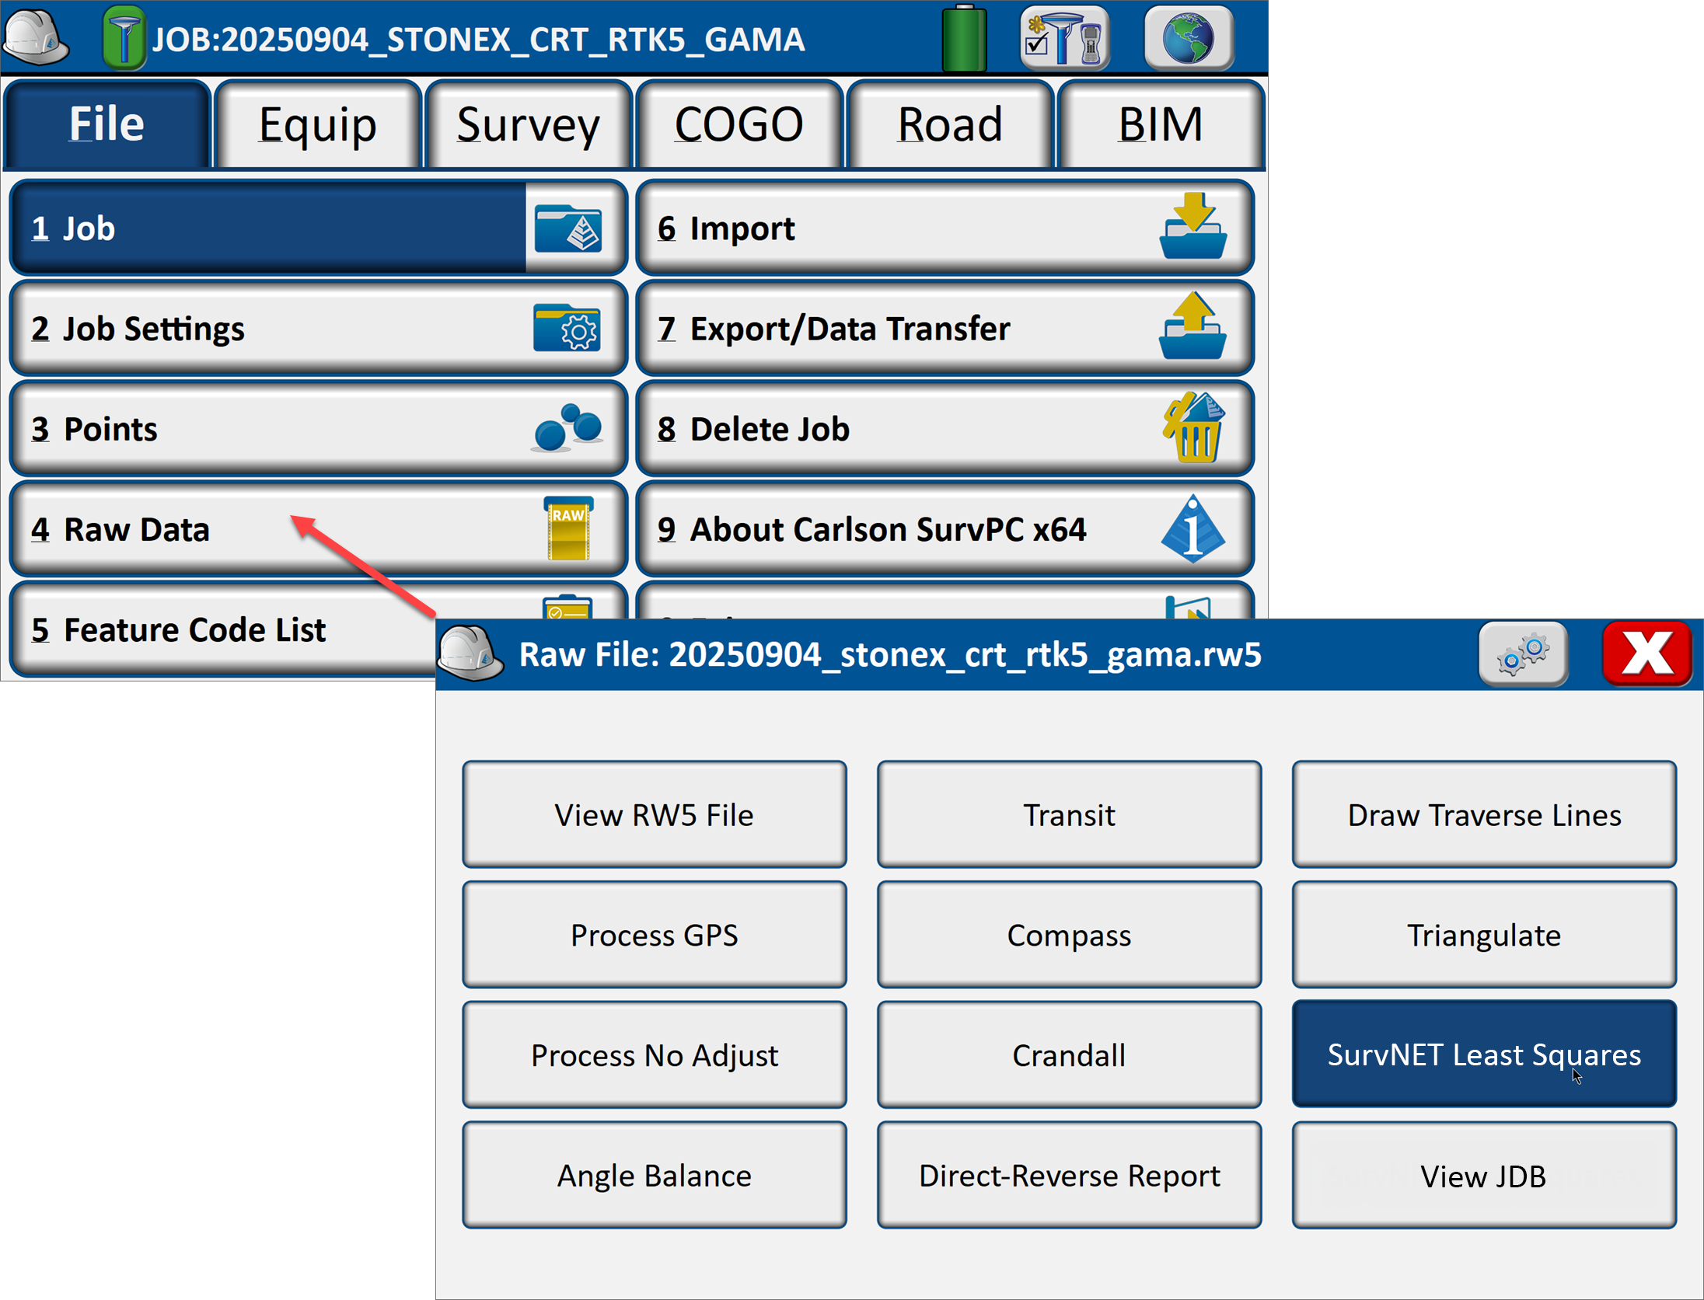Click the View RW5 File button
The width and height of the screenshot is (1704, 1300).
655,814
